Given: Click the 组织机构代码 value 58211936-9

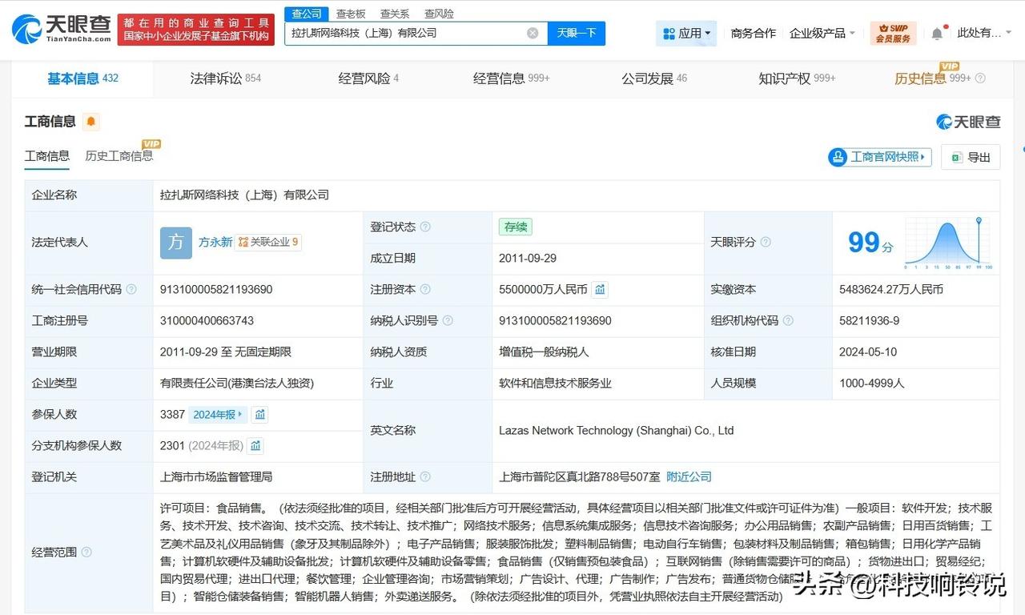Looking at the screenshot, I should pyautogui.click(x=870, y=320).
